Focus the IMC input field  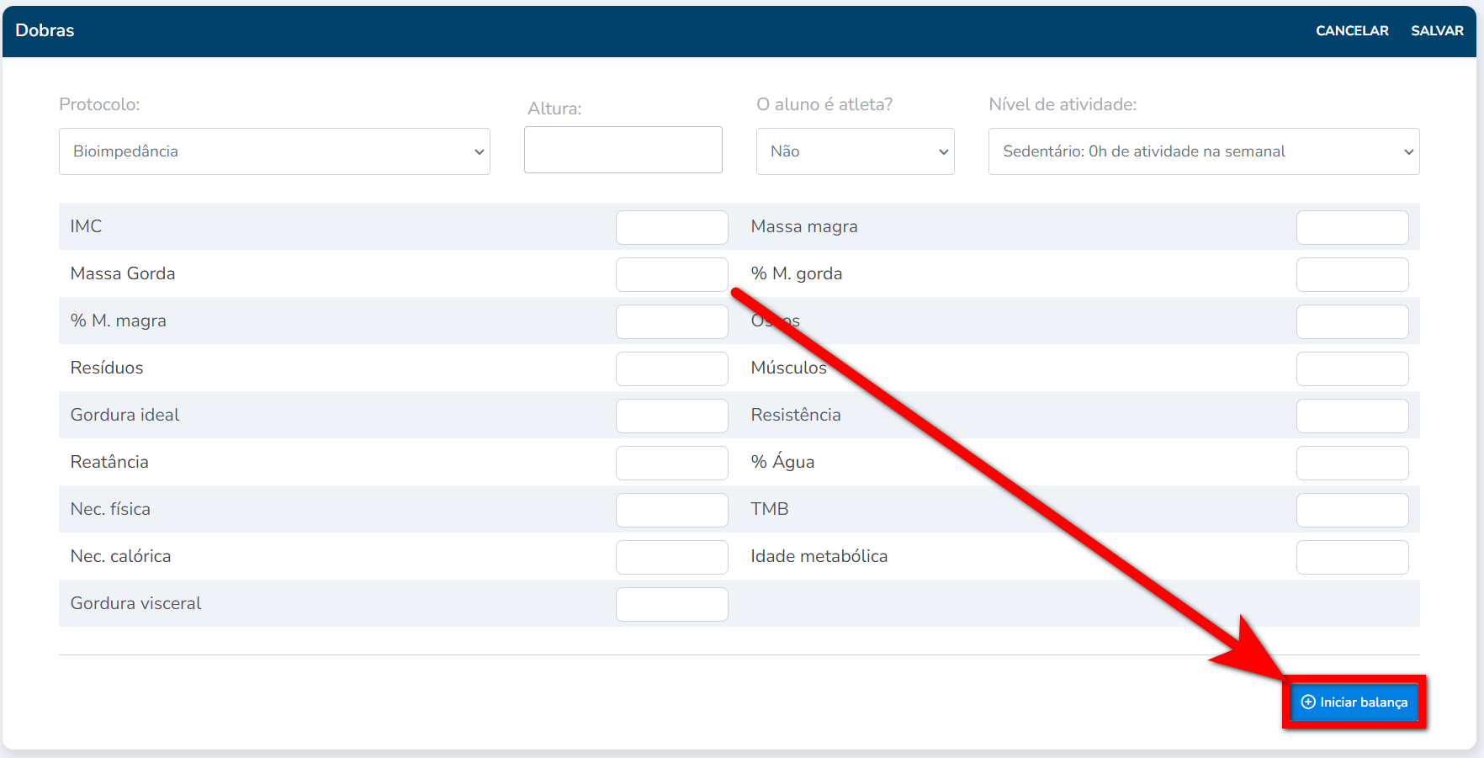[x=671, y=227]
